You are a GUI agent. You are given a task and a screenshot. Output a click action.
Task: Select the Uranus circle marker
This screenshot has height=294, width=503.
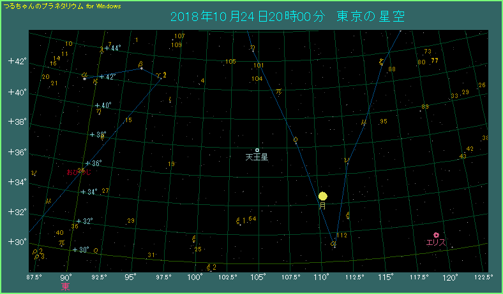[257, 150]
